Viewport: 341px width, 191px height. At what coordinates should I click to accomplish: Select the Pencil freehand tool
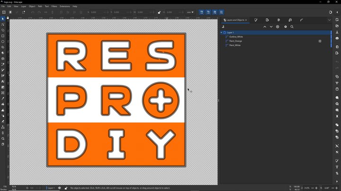[3, 70]
